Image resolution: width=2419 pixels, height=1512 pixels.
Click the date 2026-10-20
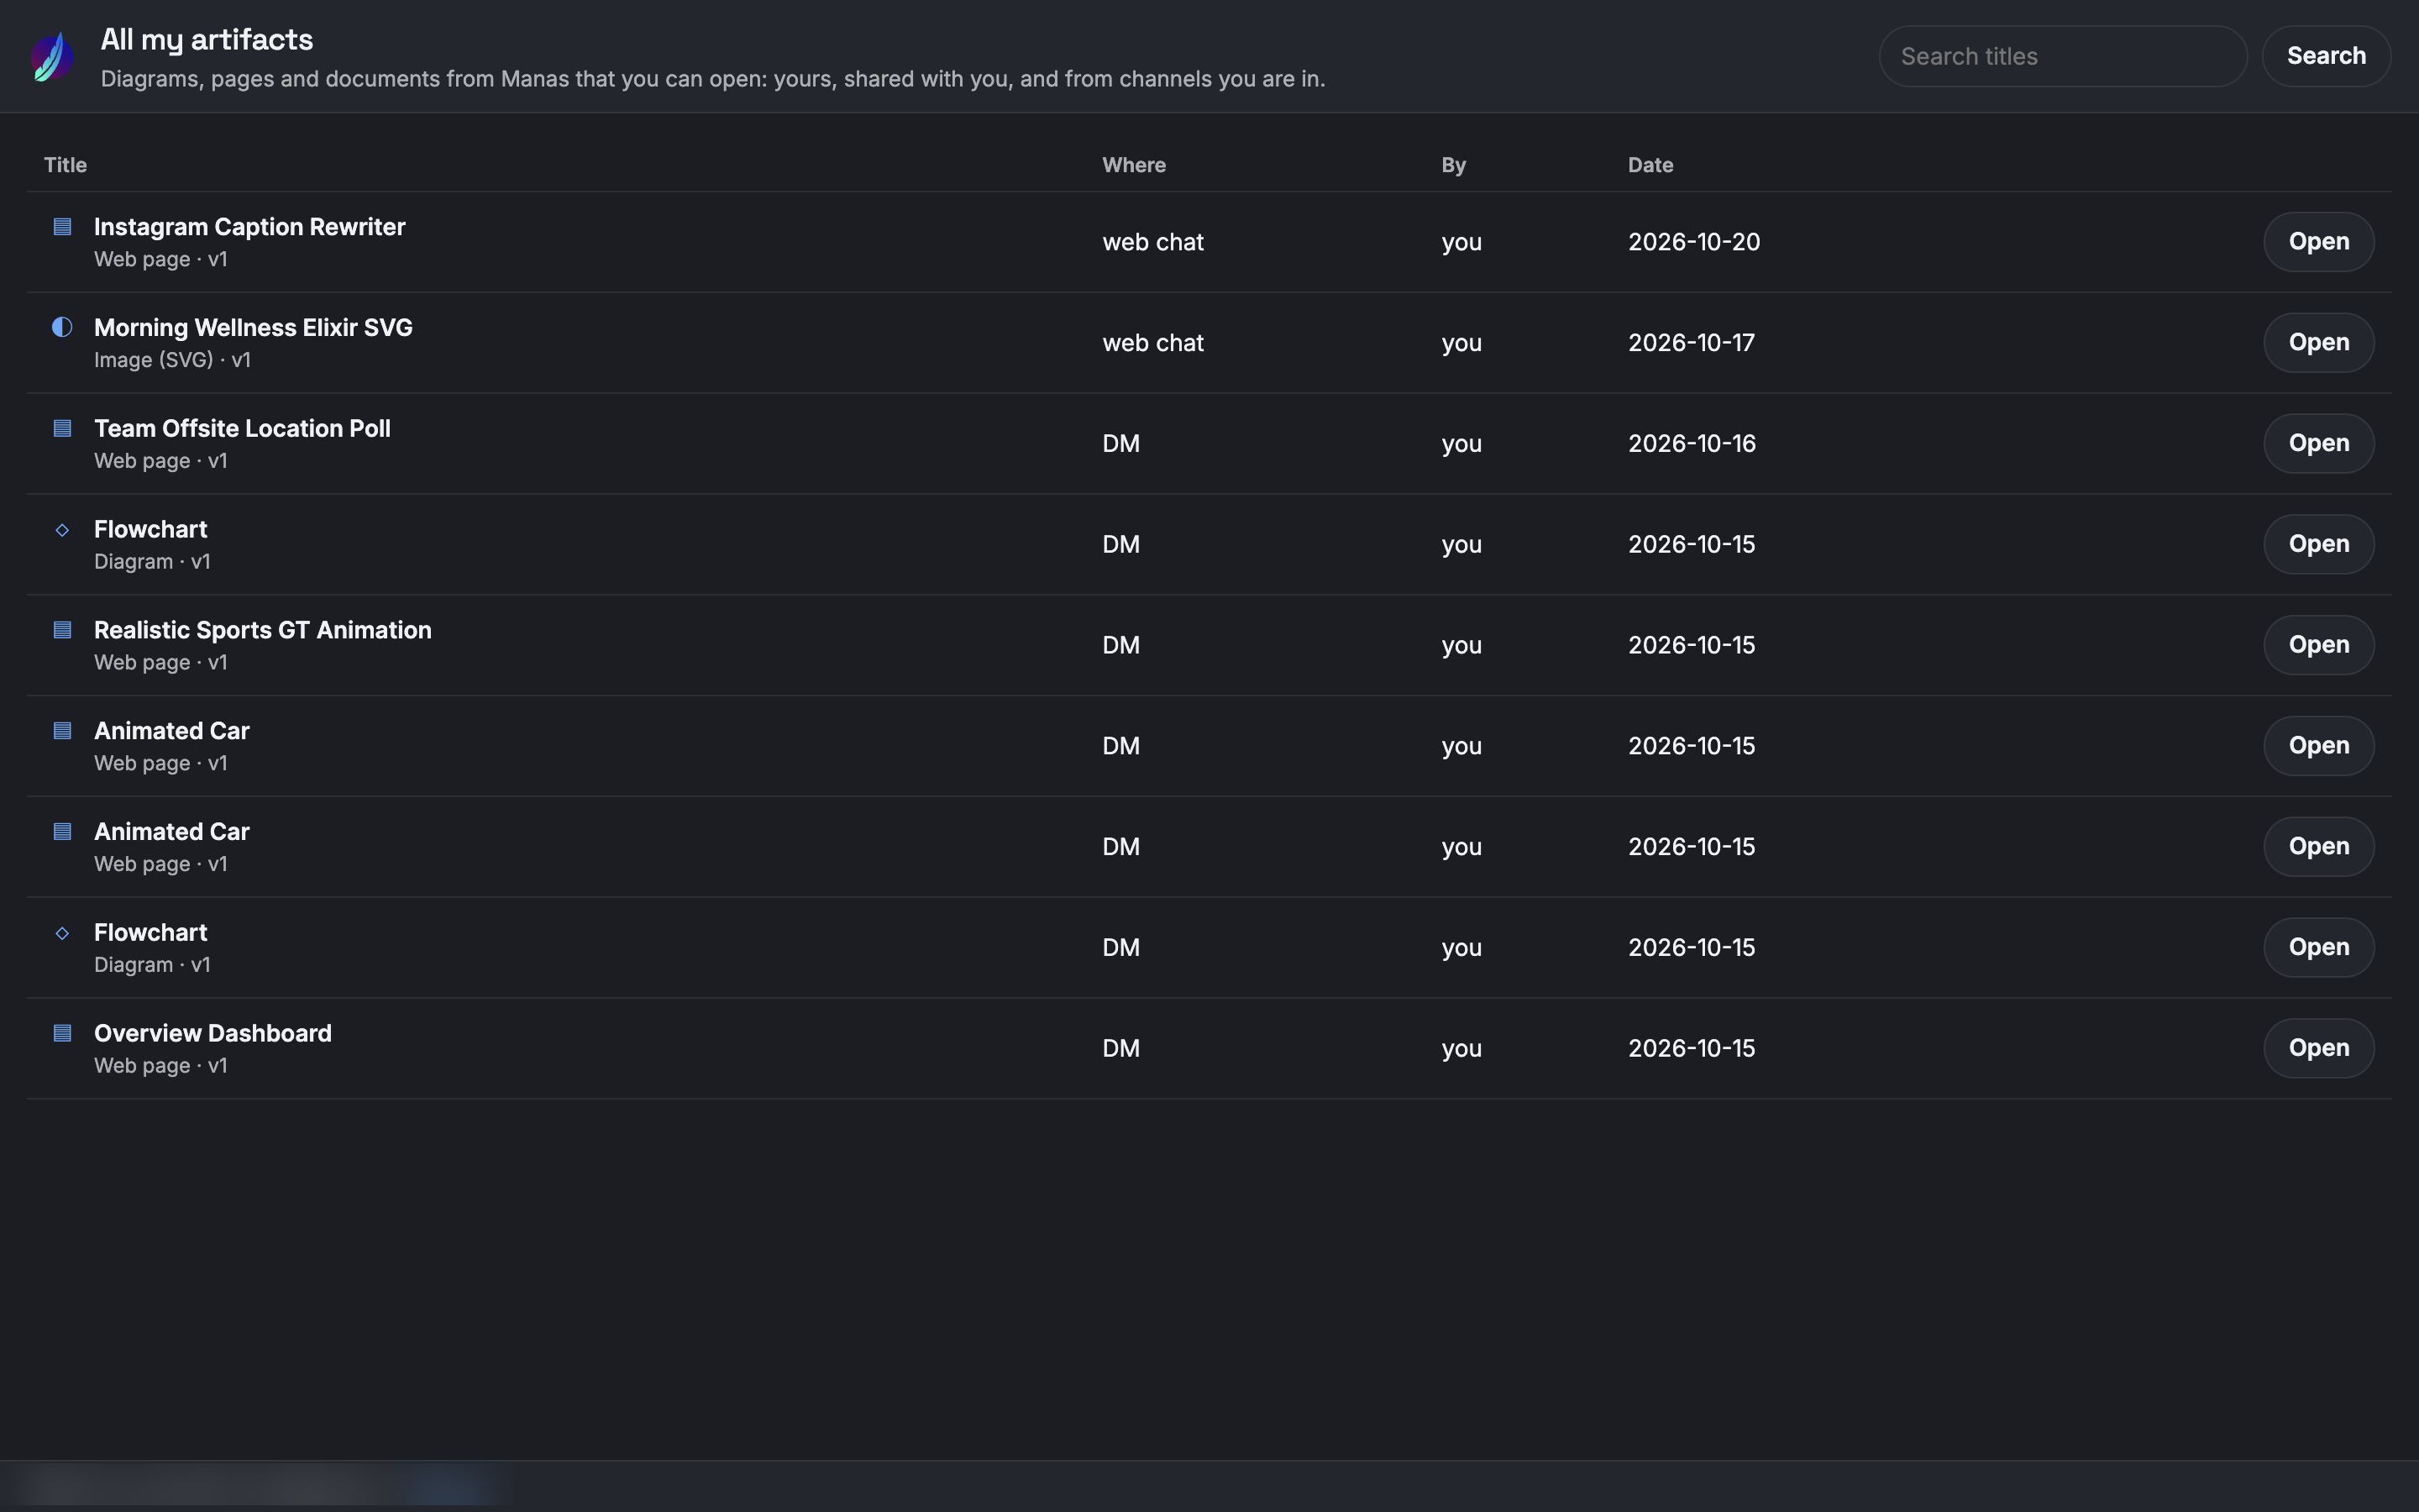pyautogui.click(x=1693, y=242)
